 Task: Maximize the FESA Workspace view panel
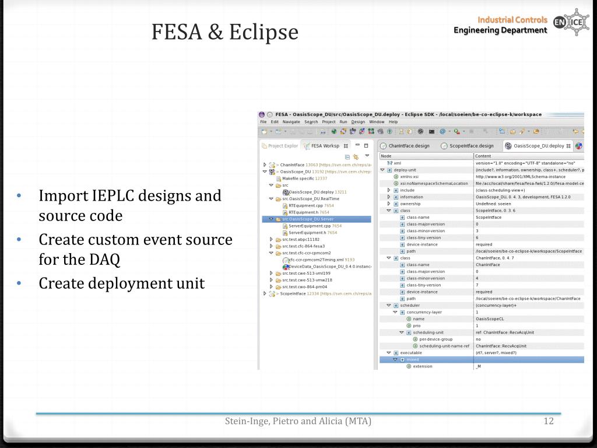pyautogui.click(x=366, y=145)
